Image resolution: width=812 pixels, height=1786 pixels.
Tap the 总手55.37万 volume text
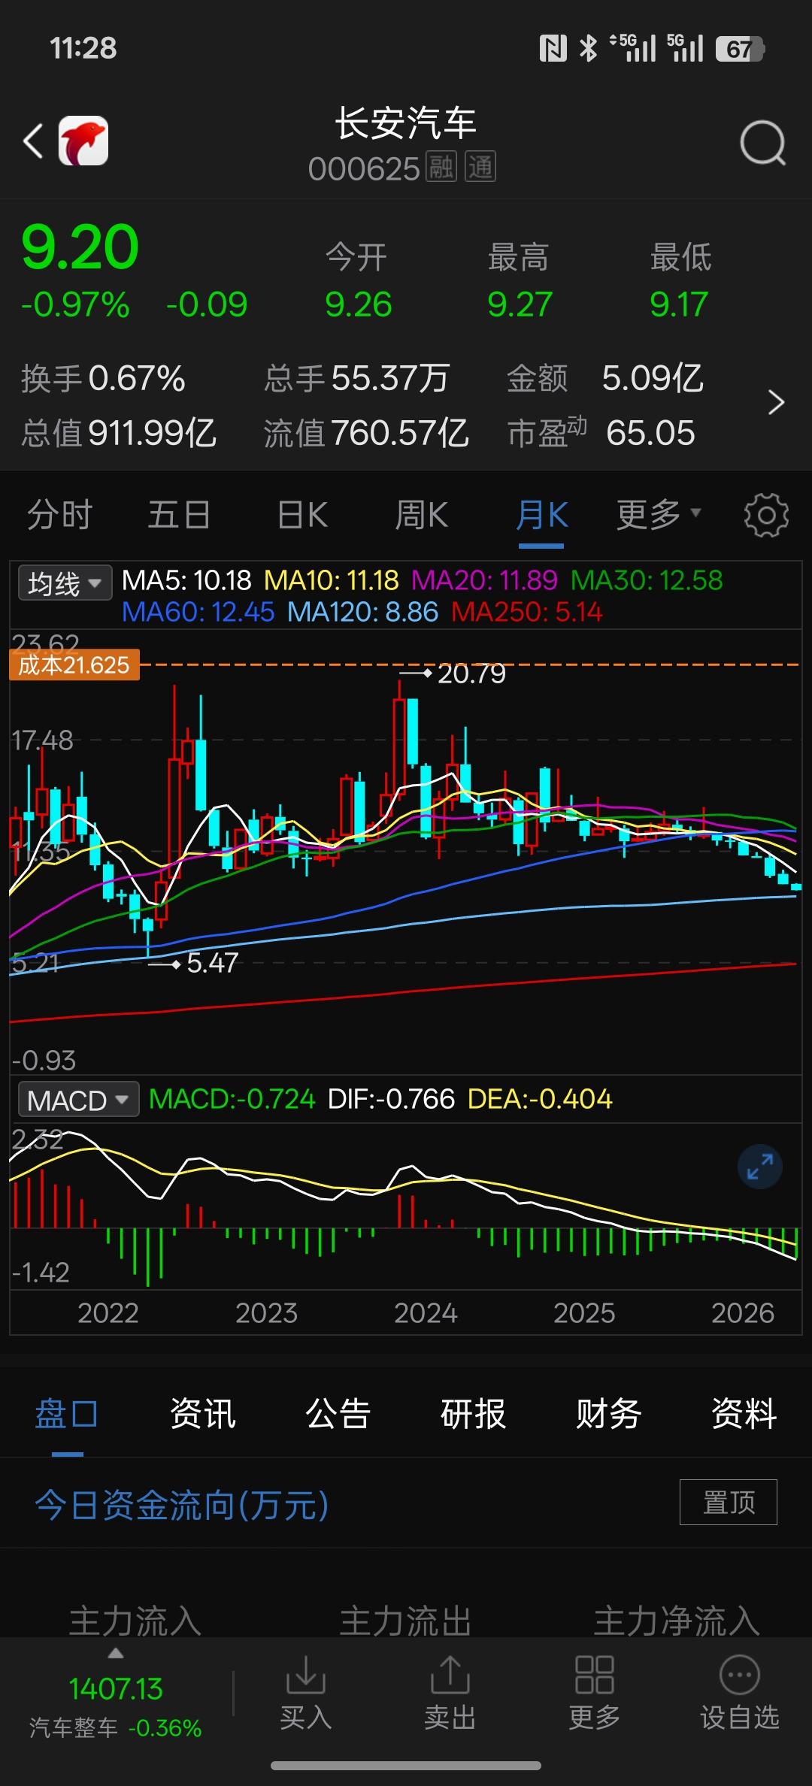(x=356, y=378)
